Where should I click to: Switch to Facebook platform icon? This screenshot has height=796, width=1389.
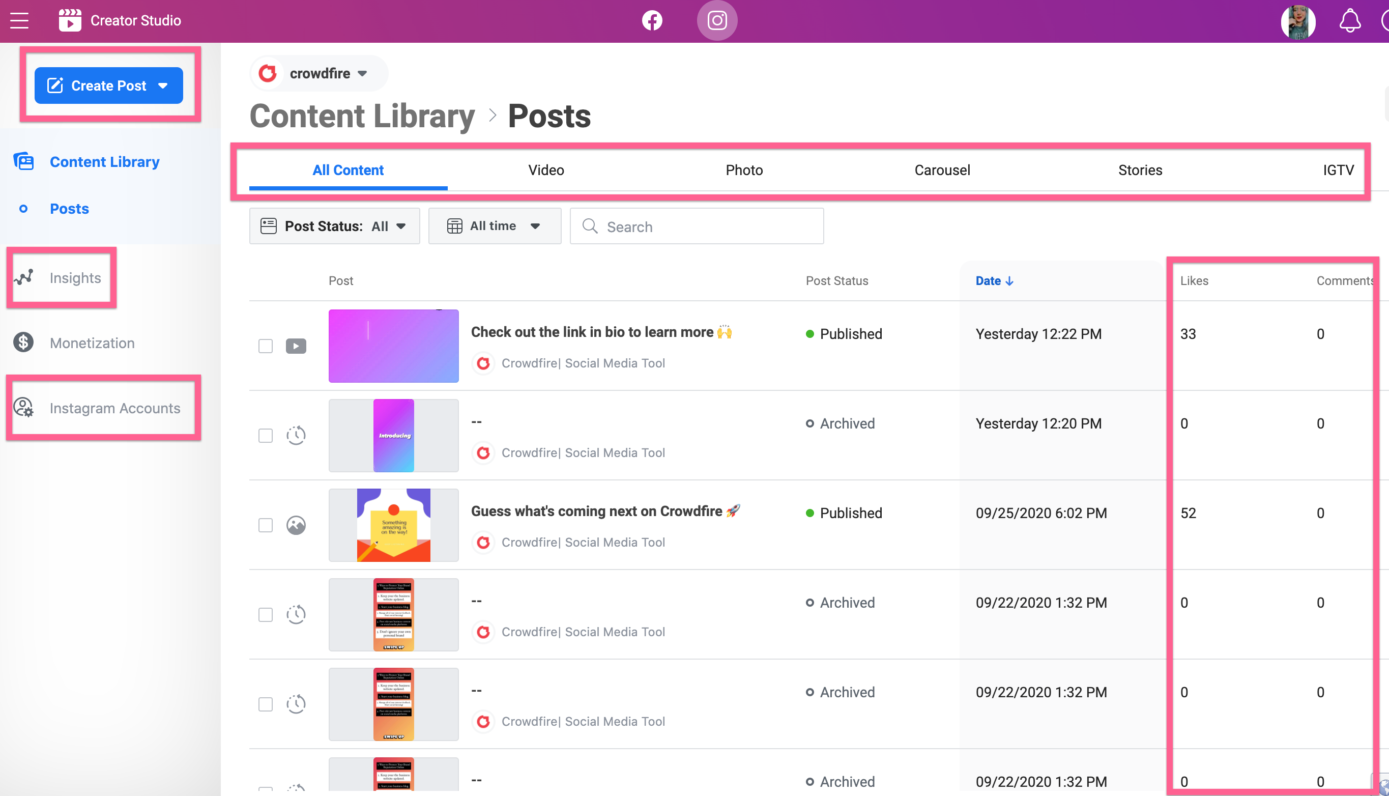652,21
